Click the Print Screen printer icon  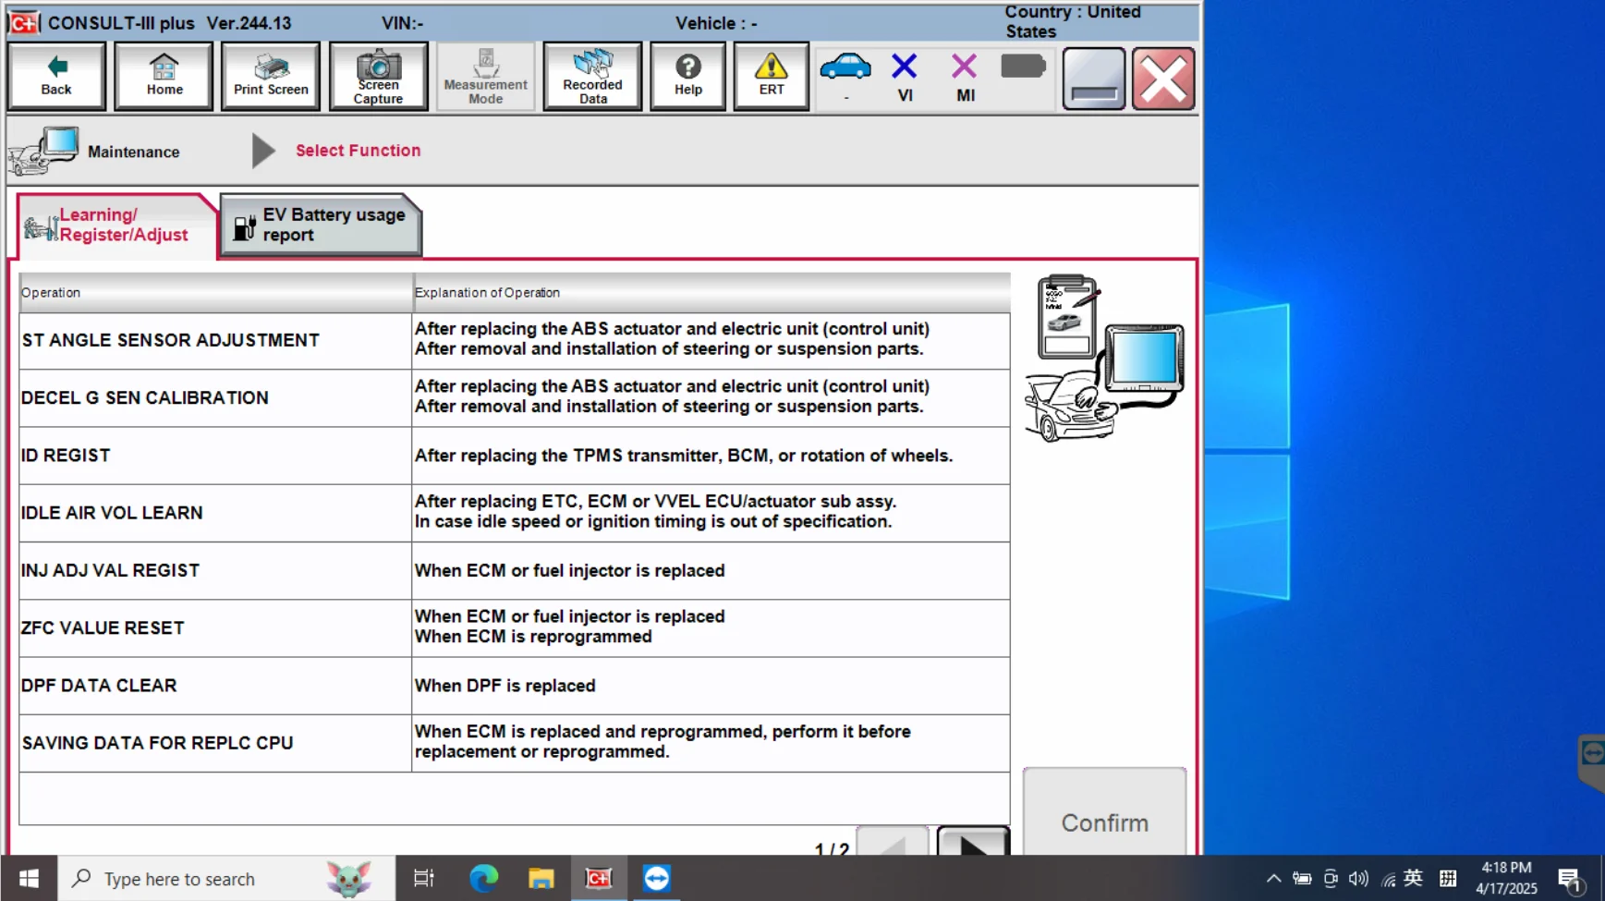tap(271, 76)
